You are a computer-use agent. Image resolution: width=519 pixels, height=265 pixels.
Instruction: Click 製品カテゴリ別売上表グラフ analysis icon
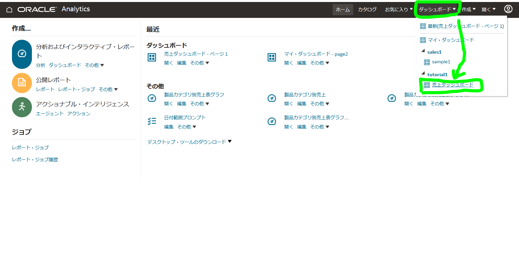click(x=152, y=98)
